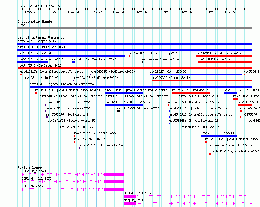Click the 5q22.2 cytogenetic band bar

pos(134,28)
